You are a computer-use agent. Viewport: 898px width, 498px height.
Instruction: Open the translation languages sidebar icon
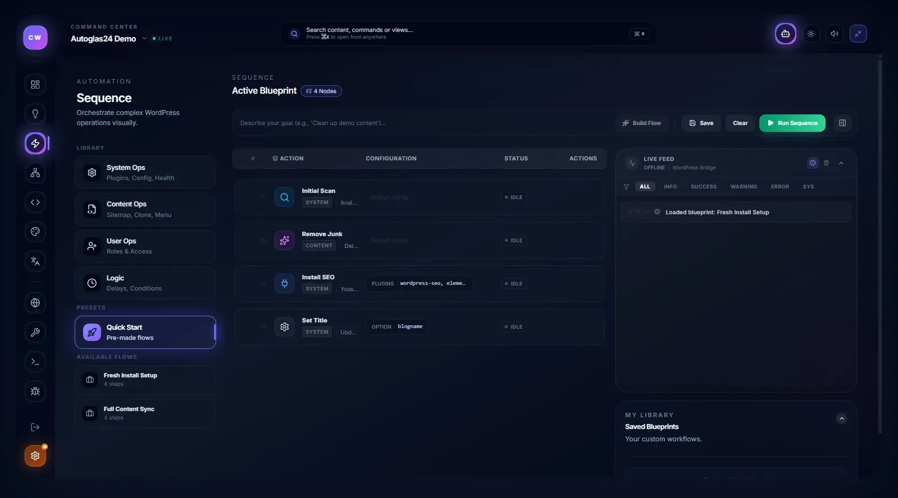click(35, 261)
